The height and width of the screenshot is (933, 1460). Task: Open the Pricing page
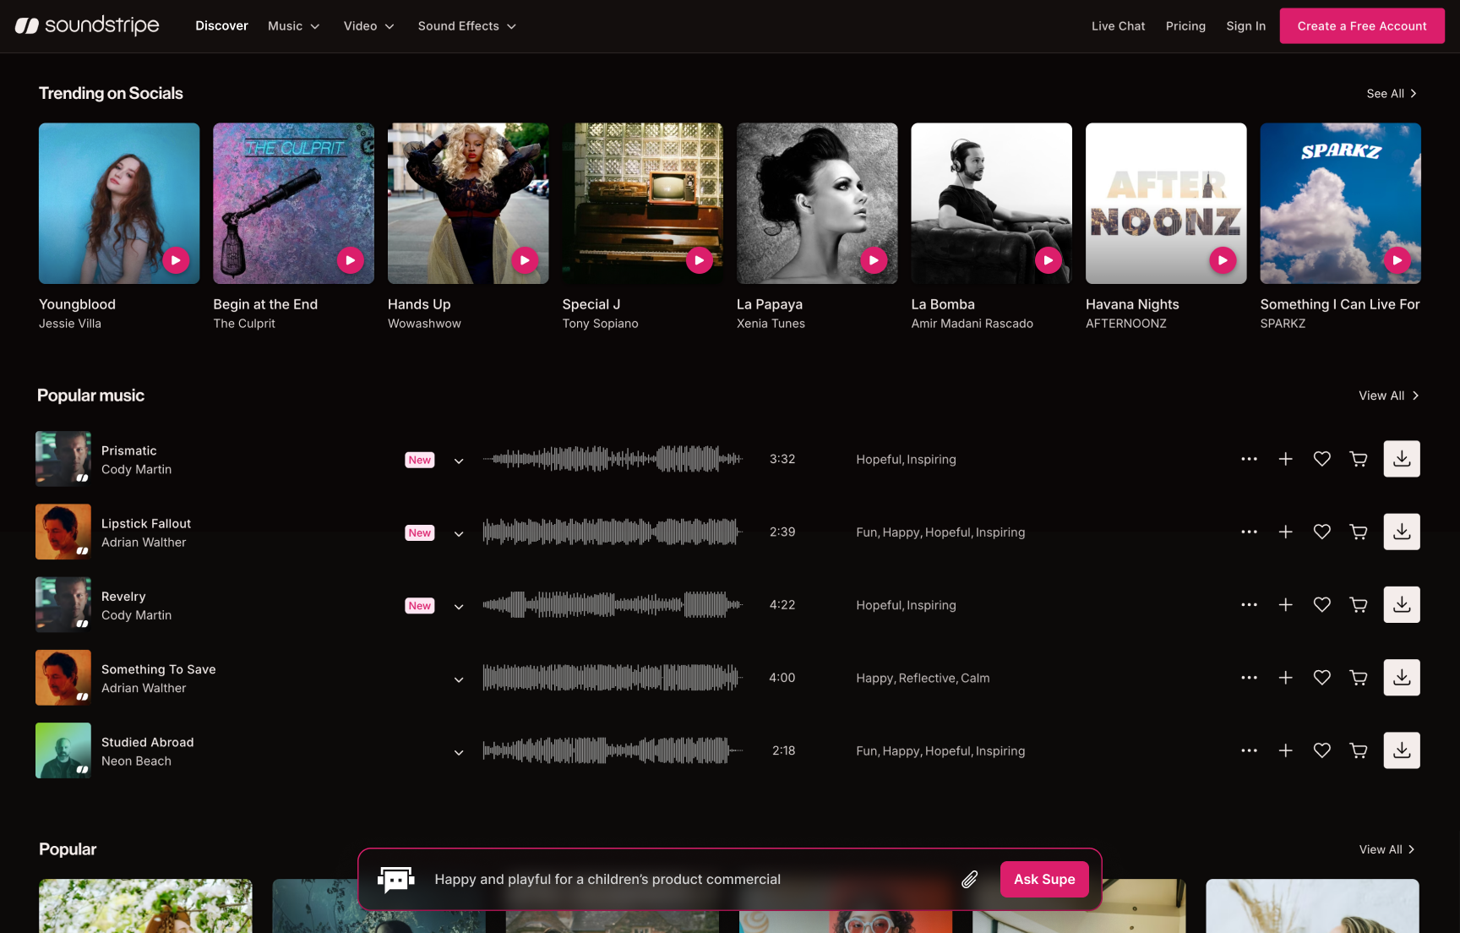coord(1185,26)
